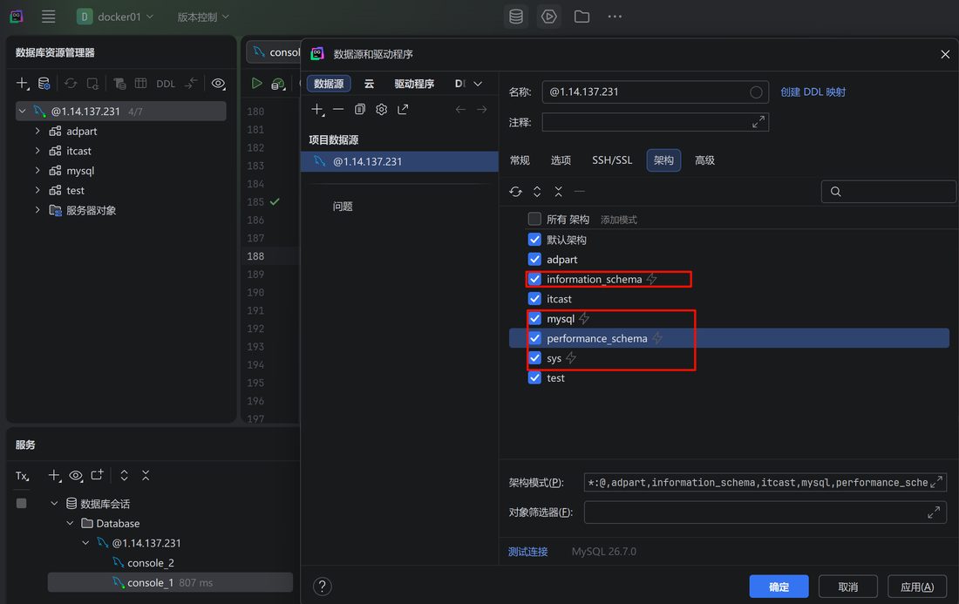Open the docker01 project dropdown
The height and width of the screenshot is (604, 959).
(115, 17)
